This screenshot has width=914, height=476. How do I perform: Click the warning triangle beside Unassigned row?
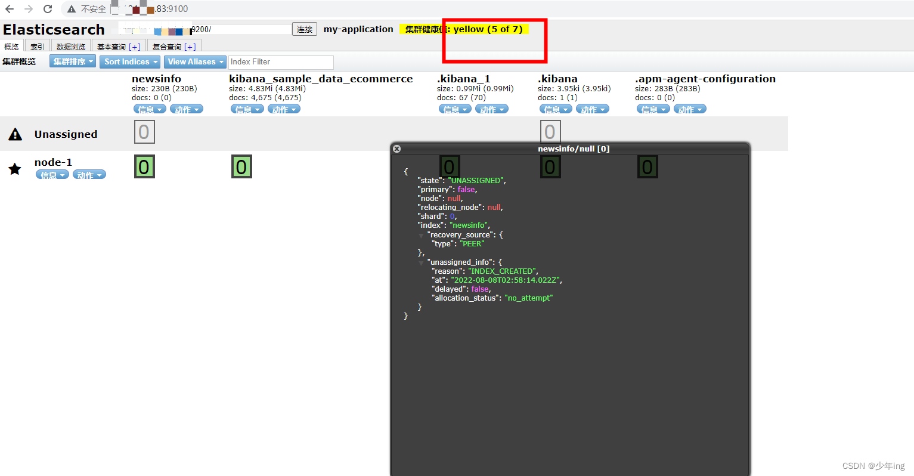(x=15, y=134)
